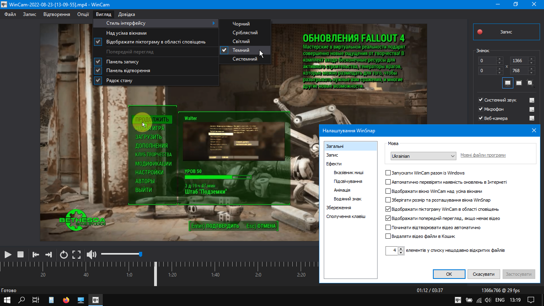Select Збереження settings category
Viewport: 544px width, 306px height.
(339, 208)
